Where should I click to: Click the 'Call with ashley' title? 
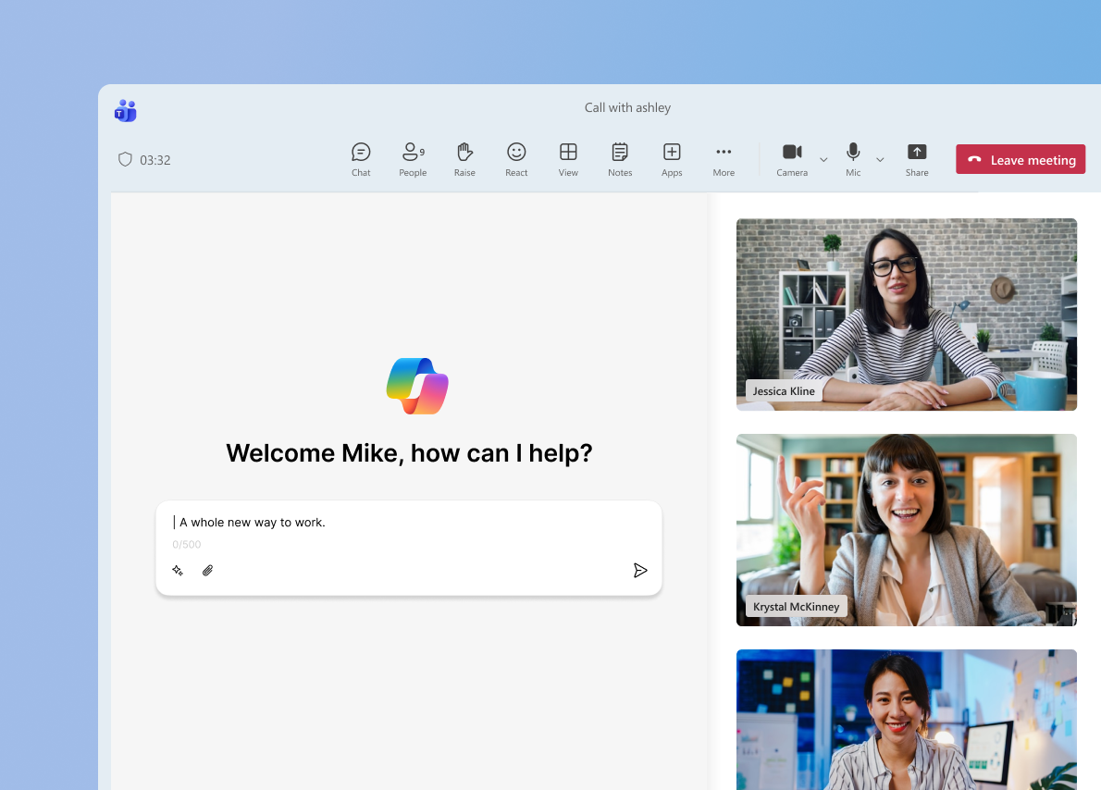(627, 107)
